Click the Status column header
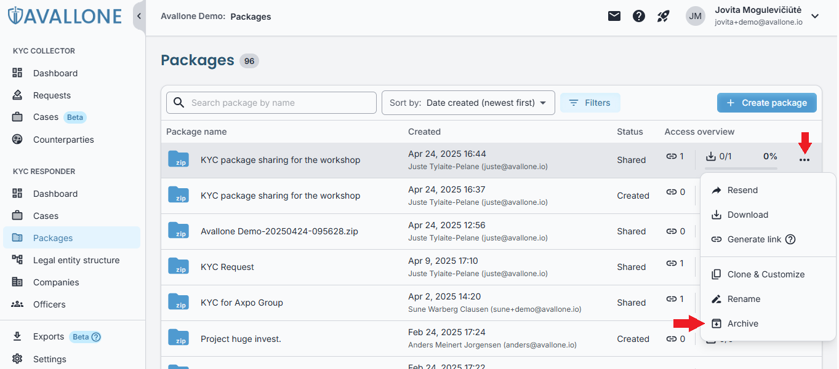The image size is (839, 369). pos(630,132)
